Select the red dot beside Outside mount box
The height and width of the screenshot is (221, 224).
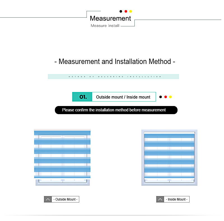pos(165,97)
